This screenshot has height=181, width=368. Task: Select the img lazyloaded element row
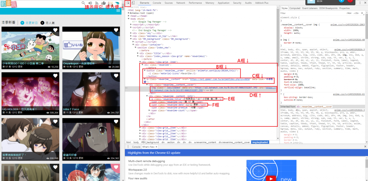coord(213,89)
